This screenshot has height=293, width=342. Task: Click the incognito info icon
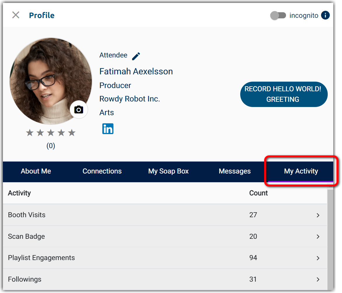(x=325, y=15)
